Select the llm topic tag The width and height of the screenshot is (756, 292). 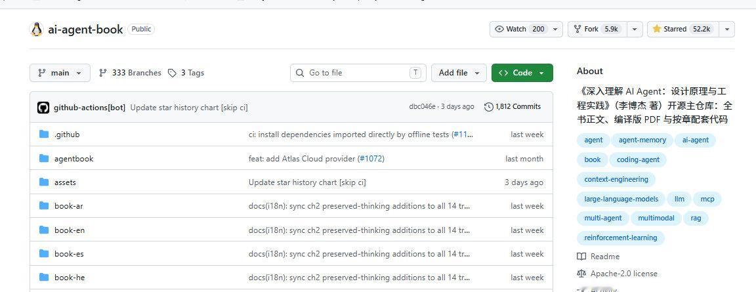coord(679,199)
